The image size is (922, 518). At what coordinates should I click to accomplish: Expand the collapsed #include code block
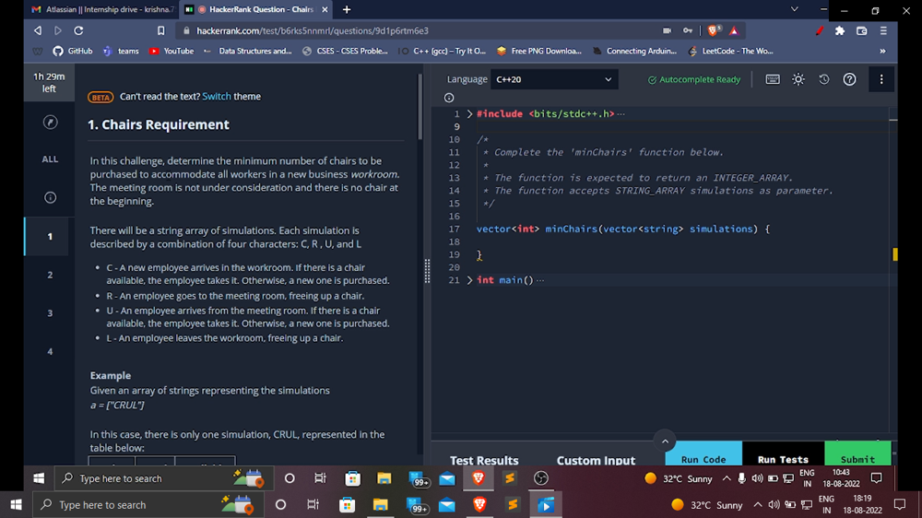coord(469,114)
